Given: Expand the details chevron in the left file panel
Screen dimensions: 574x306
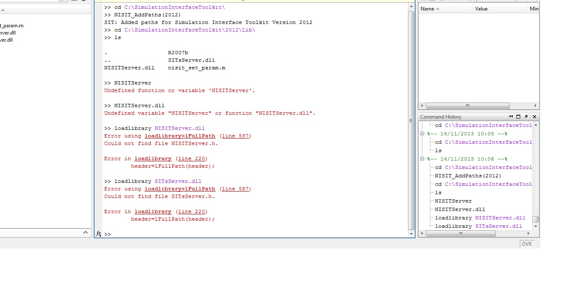Looking at the screenshot, I should [85, 232].
